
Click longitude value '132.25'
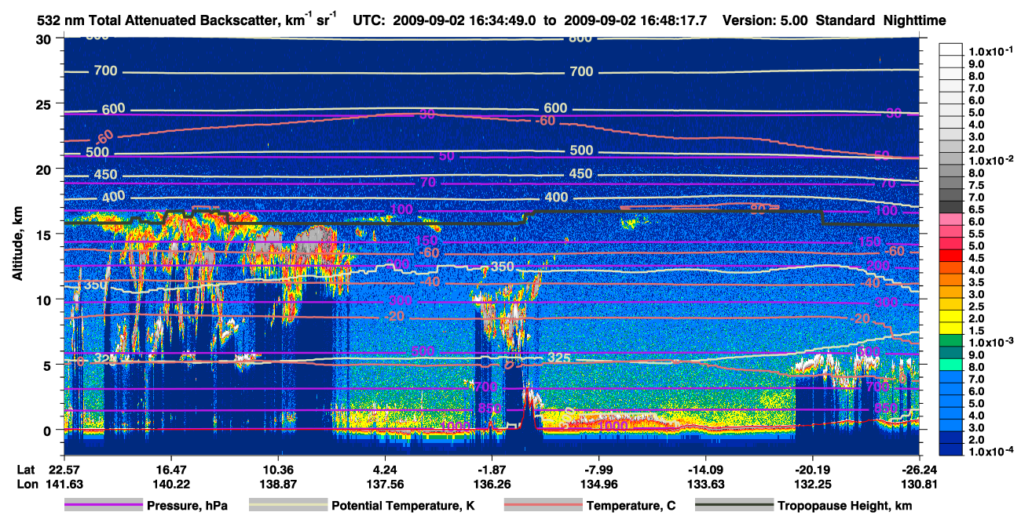coord(813,484)
